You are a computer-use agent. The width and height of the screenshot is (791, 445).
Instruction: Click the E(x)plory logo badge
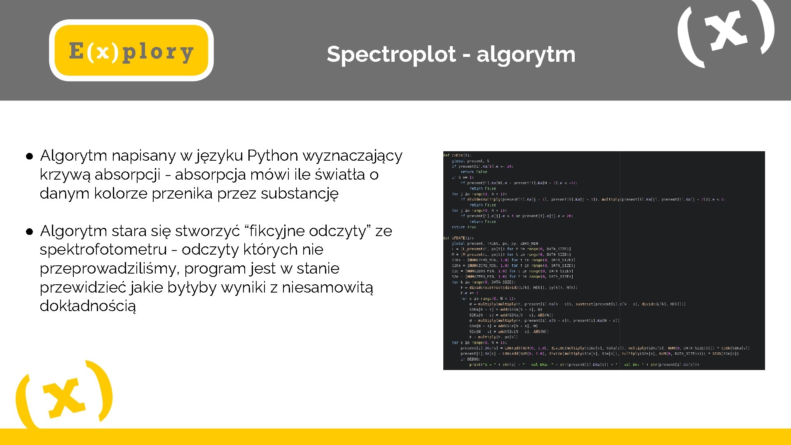(131, 50)
